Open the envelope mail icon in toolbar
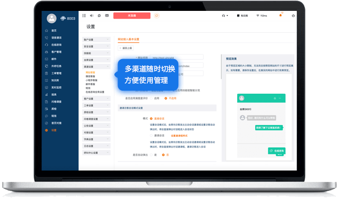Image resolution: width=338 pixels, height=198 pixels. [107, 16]
